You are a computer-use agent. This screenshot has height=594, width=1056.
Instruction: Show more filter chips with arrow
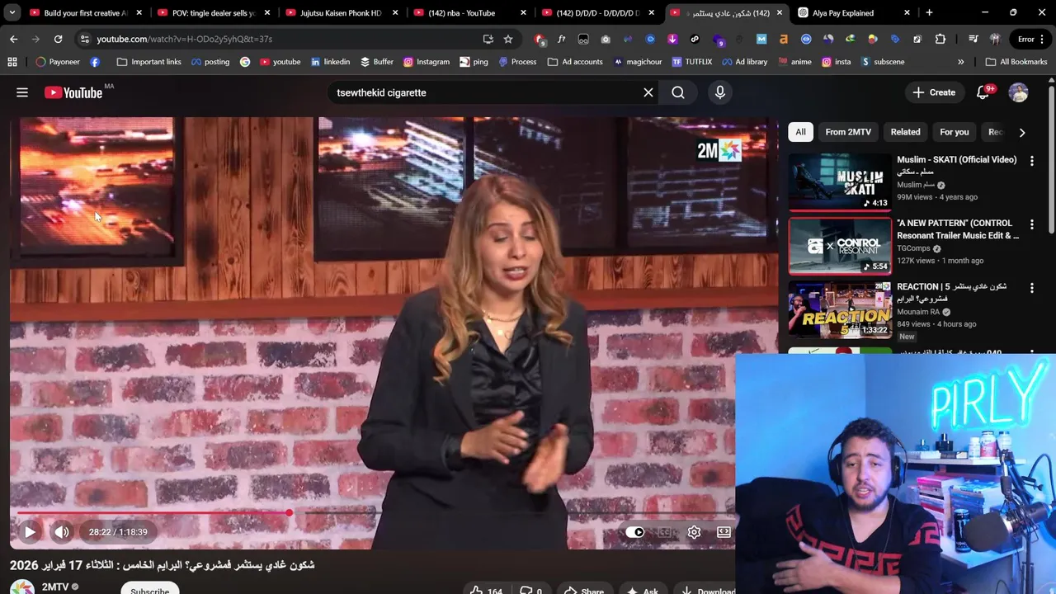pyautogui.click(x=1021, y=132)
